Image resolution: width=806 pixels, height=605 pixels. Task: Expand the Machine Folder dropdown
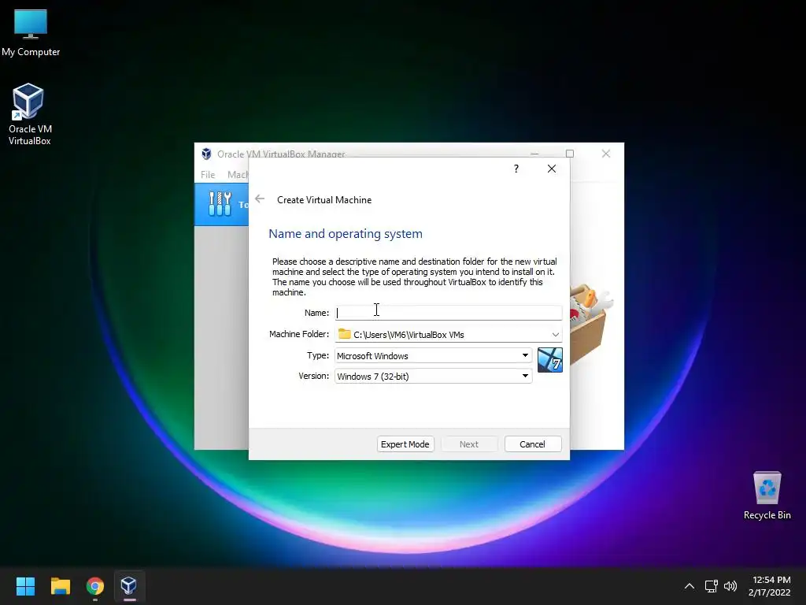click(x=555, y=334)
